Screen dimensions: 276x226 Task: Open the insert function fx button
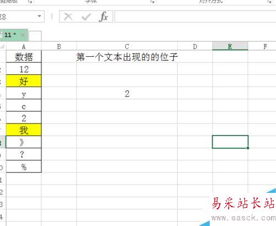click(104, 17)
